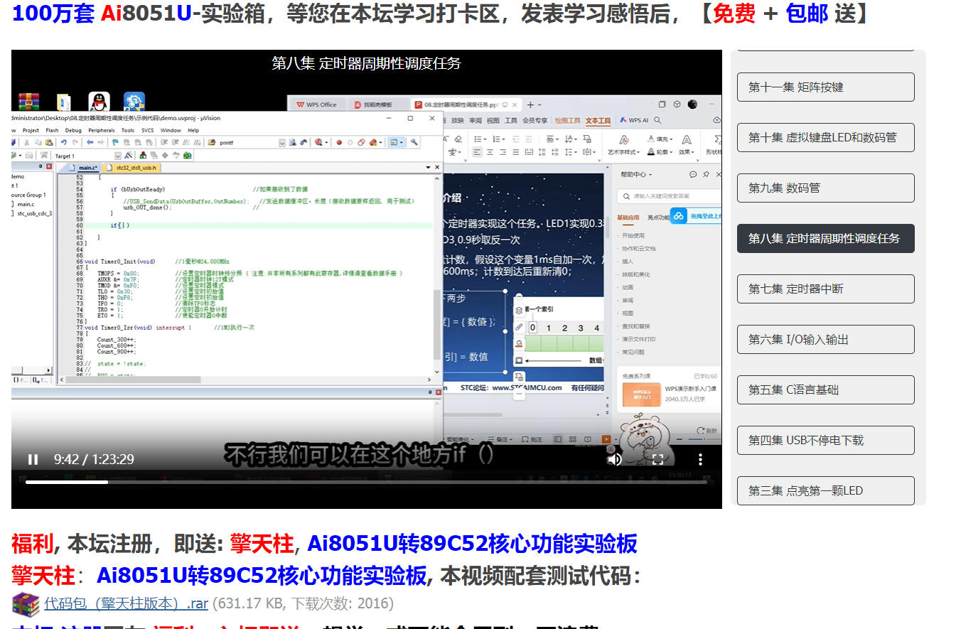Click µVision insert bookmark flag icon
Screen dimensions: 956x629
pyautogui.click(x=116, y=143)
